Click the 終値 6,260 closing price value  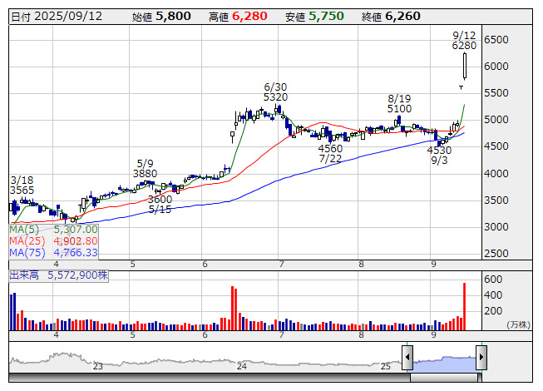403,16
